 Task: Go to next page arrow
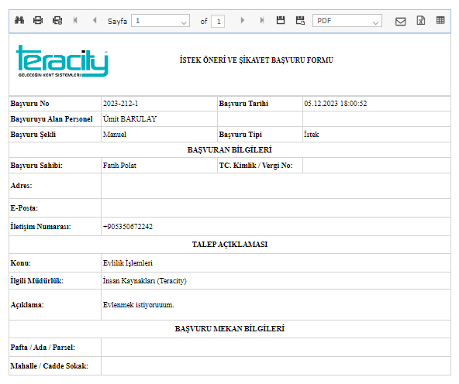pos(243,20)
